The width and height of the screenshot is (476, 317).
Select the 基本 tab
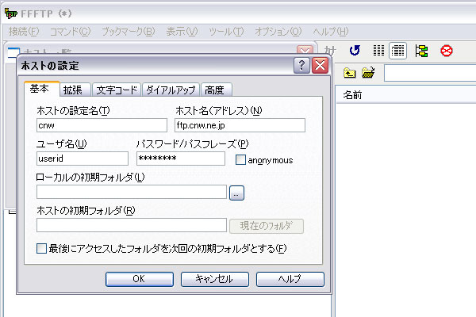click(x=42, y=89)
